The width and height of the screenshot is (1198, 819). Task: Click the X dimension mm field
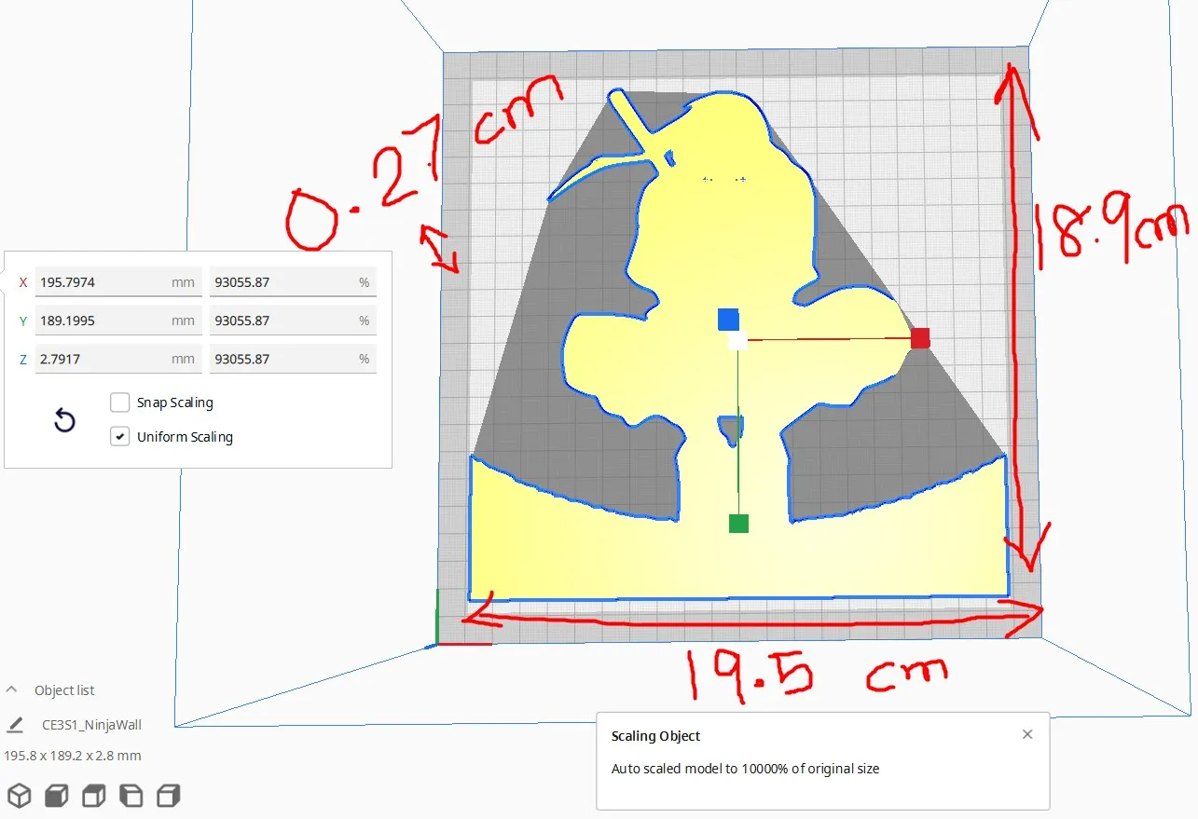point(103,282)
